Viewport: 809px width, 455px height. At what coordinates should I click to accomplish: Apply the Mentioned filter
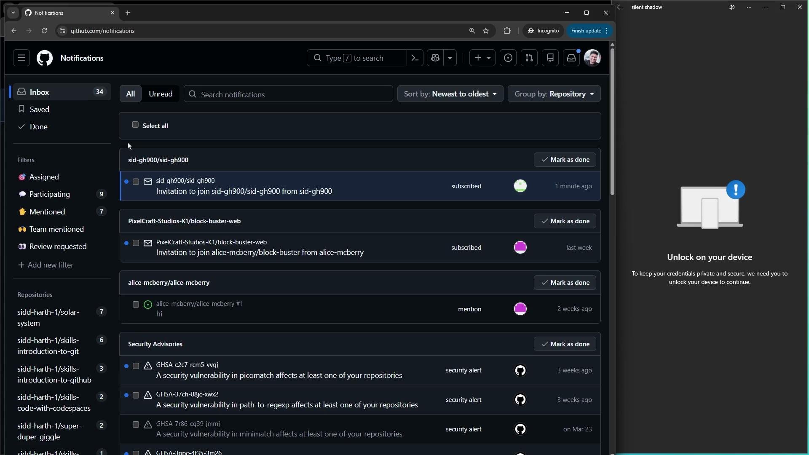62,211
